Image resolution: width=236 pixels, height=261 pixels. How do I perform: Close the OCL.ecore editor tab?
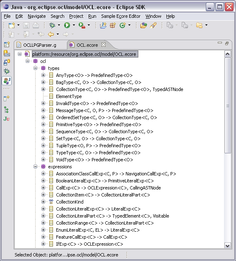coord(104,45)
